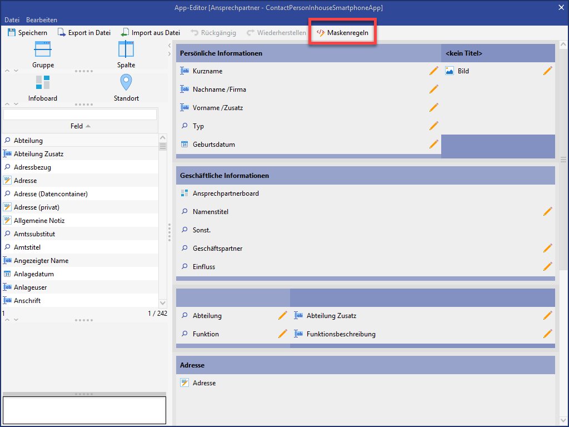Click the Gruppe layout icon

tap(43, 50)
